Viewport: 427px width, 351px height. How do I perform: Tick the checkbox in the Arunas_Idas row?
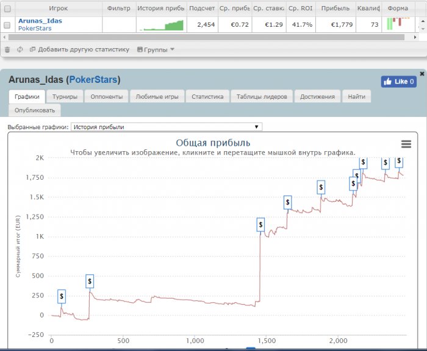coord(7,25)
